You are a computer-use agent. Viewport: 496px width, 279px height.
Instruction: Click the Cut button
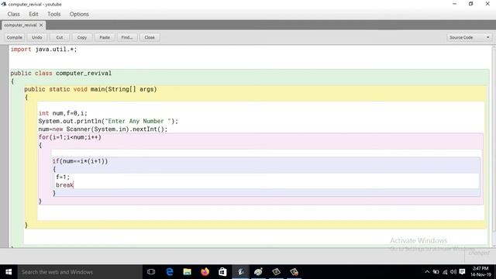click(x=60, y=37)
